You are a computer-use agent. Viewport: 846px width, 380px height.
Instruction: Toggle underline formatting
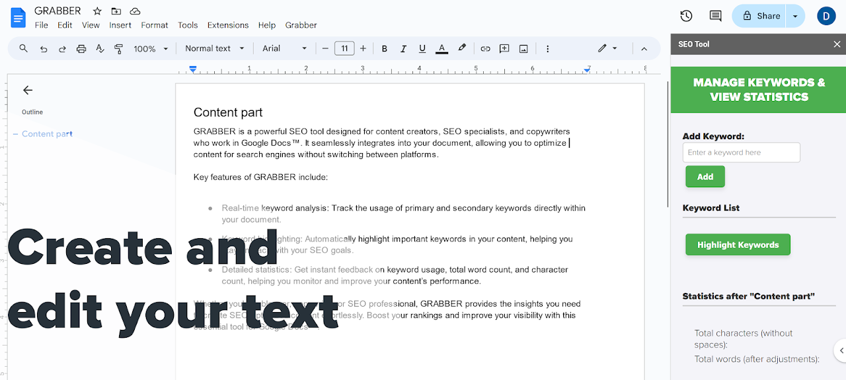(x=422, y=48)
